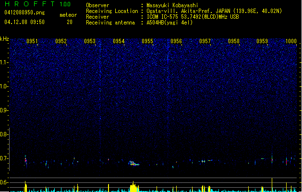Click the Receiver label
302x192 pixels.
click(x=97, y=17)
